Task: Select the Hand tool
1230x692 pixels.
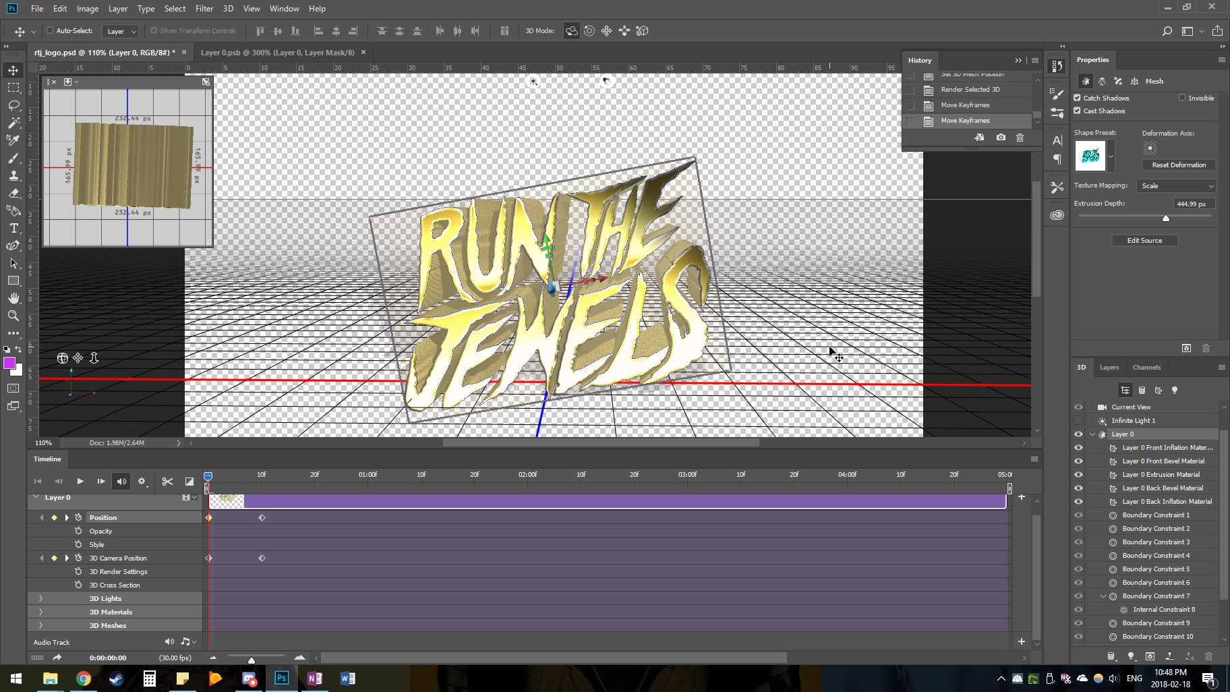Action: (14, 298)
